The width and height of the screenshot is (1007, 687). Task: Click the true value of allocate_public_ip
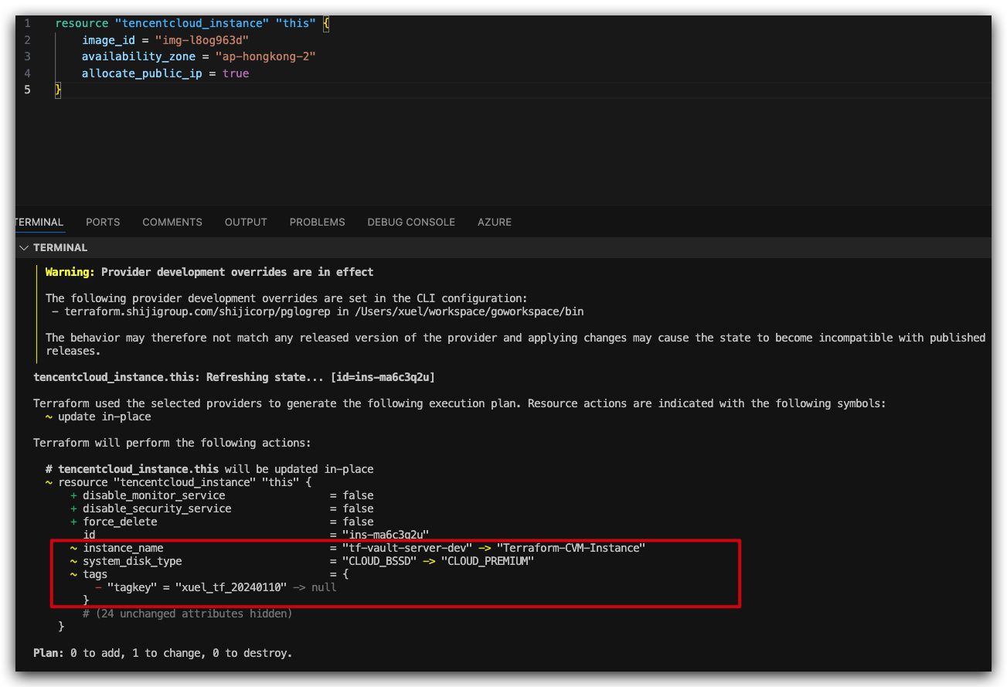(236, 73)
